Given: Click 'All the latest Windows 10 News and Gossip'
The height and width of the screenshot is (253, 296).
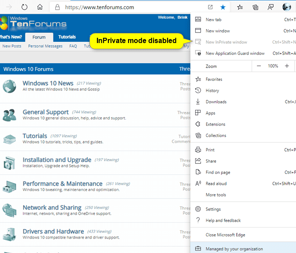Looking at the screenshot, I should coord(61,89).
